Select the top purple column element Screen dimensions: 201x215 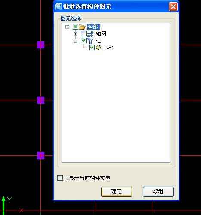[41, 45]
